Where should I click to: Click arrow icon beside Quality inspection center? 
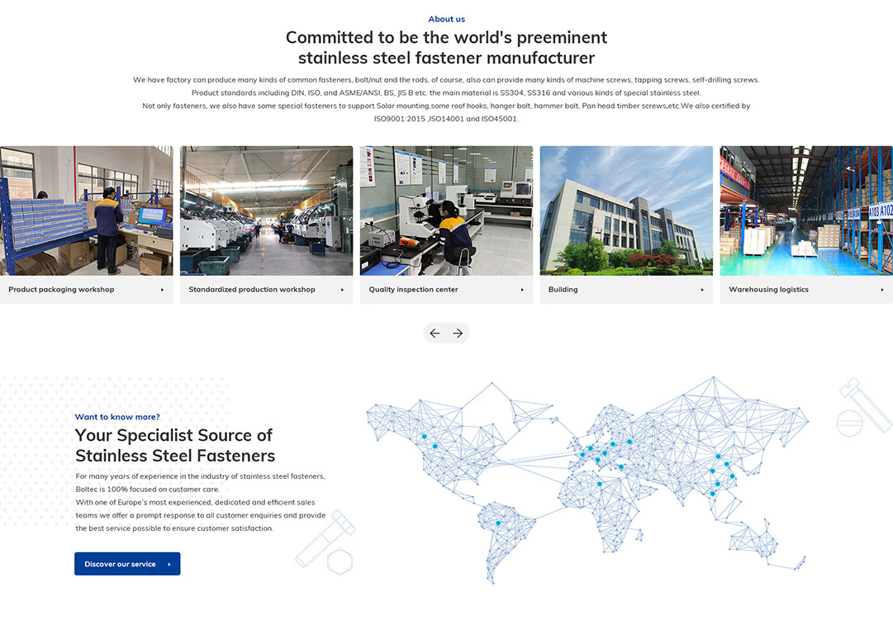coord(522,290)
